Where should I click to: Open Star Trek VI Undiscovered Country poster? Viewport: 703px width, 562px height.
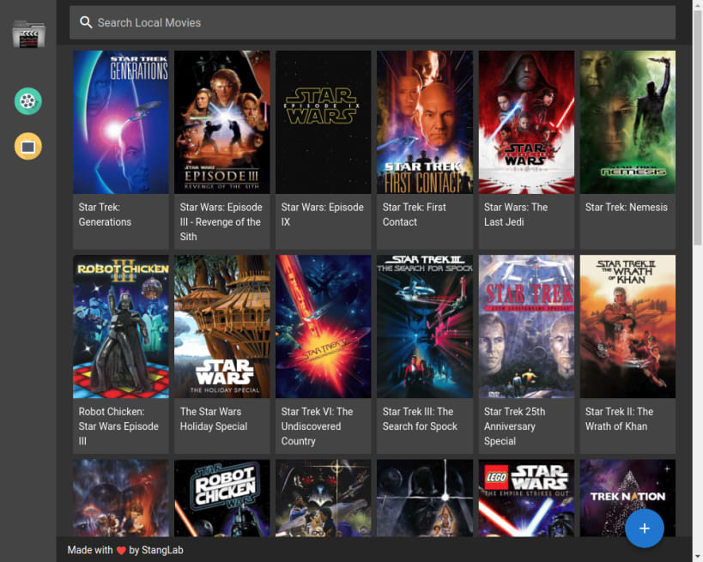[x=324, y=326]
